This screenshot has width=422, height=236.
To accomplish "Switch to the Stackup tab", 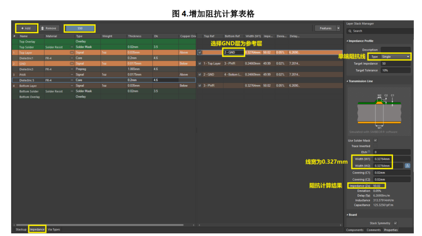I will click(x=21, y=229).
